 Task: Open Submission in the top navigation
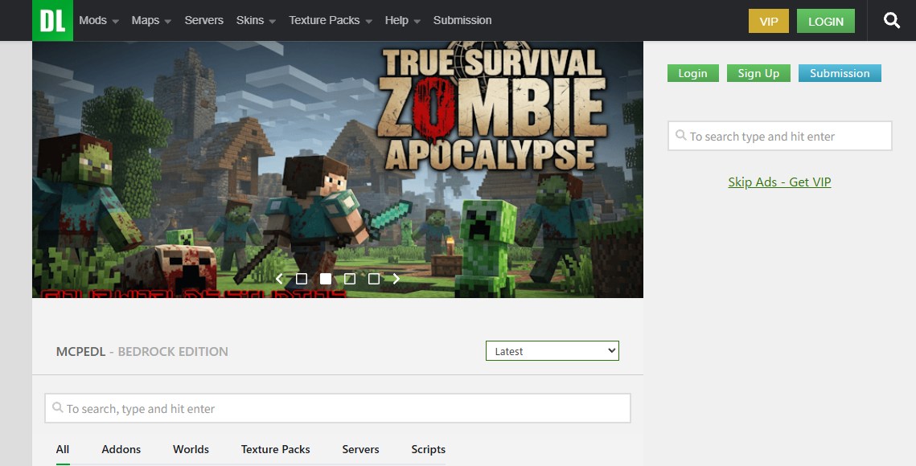462,20
